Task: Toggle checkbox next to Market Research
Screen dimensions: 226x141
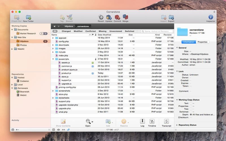Action: (49, 34)
